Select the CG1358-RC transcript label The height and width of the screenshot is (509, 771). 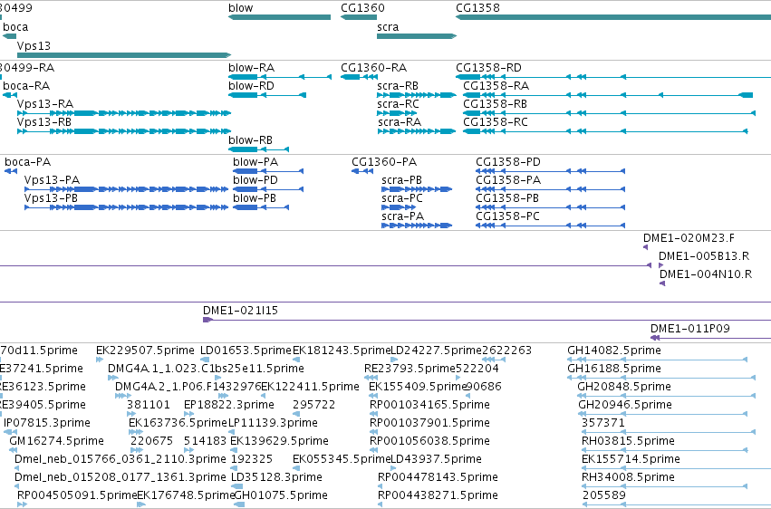[x=496, y=122]
